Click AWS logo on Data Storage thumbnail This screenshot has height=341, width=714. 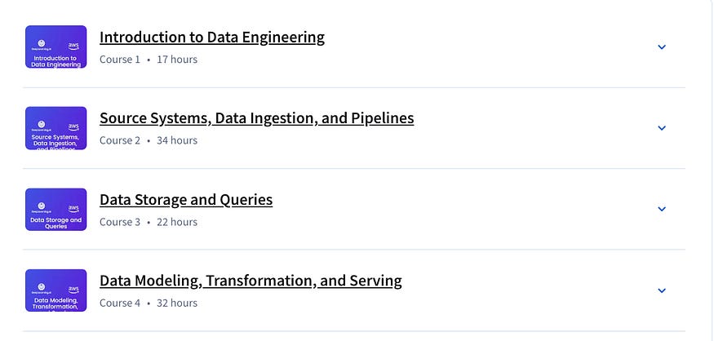73,208
